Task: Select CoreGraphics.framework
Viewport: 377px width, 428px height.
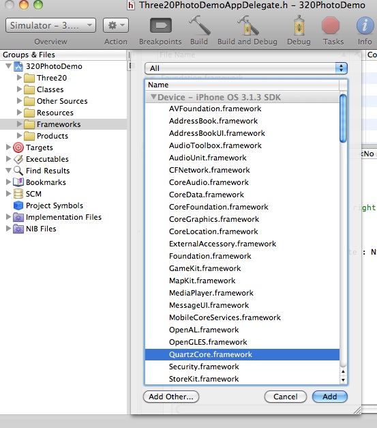Action: (x=214, y=219)
